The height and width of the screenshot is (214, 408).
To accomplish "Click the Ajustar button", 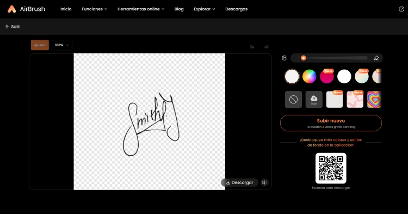I will tap(40, 45).
